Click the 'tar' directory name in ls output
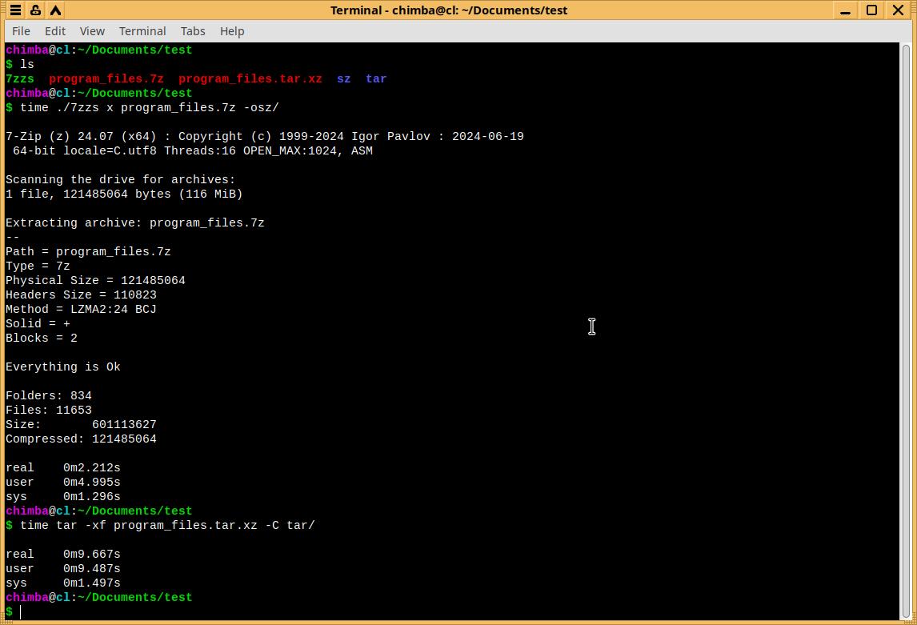Viewport: 917px width, 625px height. (376, 79)
